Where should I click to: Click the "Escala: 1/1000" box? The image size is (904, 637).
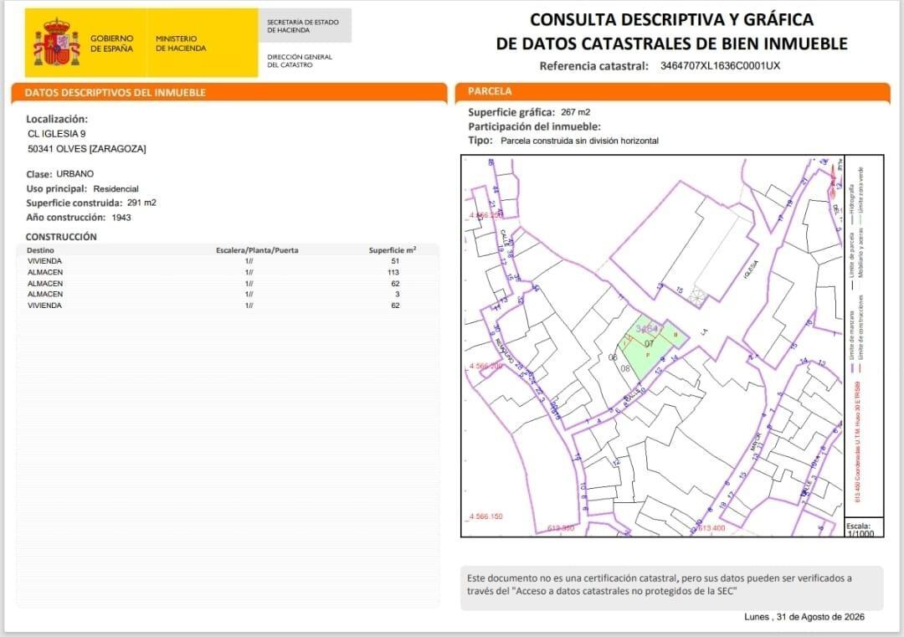tap(862, 528)
